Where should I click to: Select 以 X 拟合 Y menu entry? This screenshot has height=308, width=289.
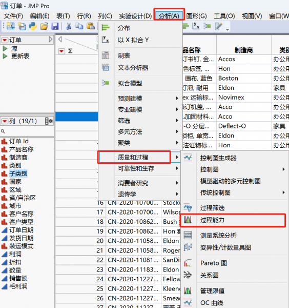click(133, 40)
